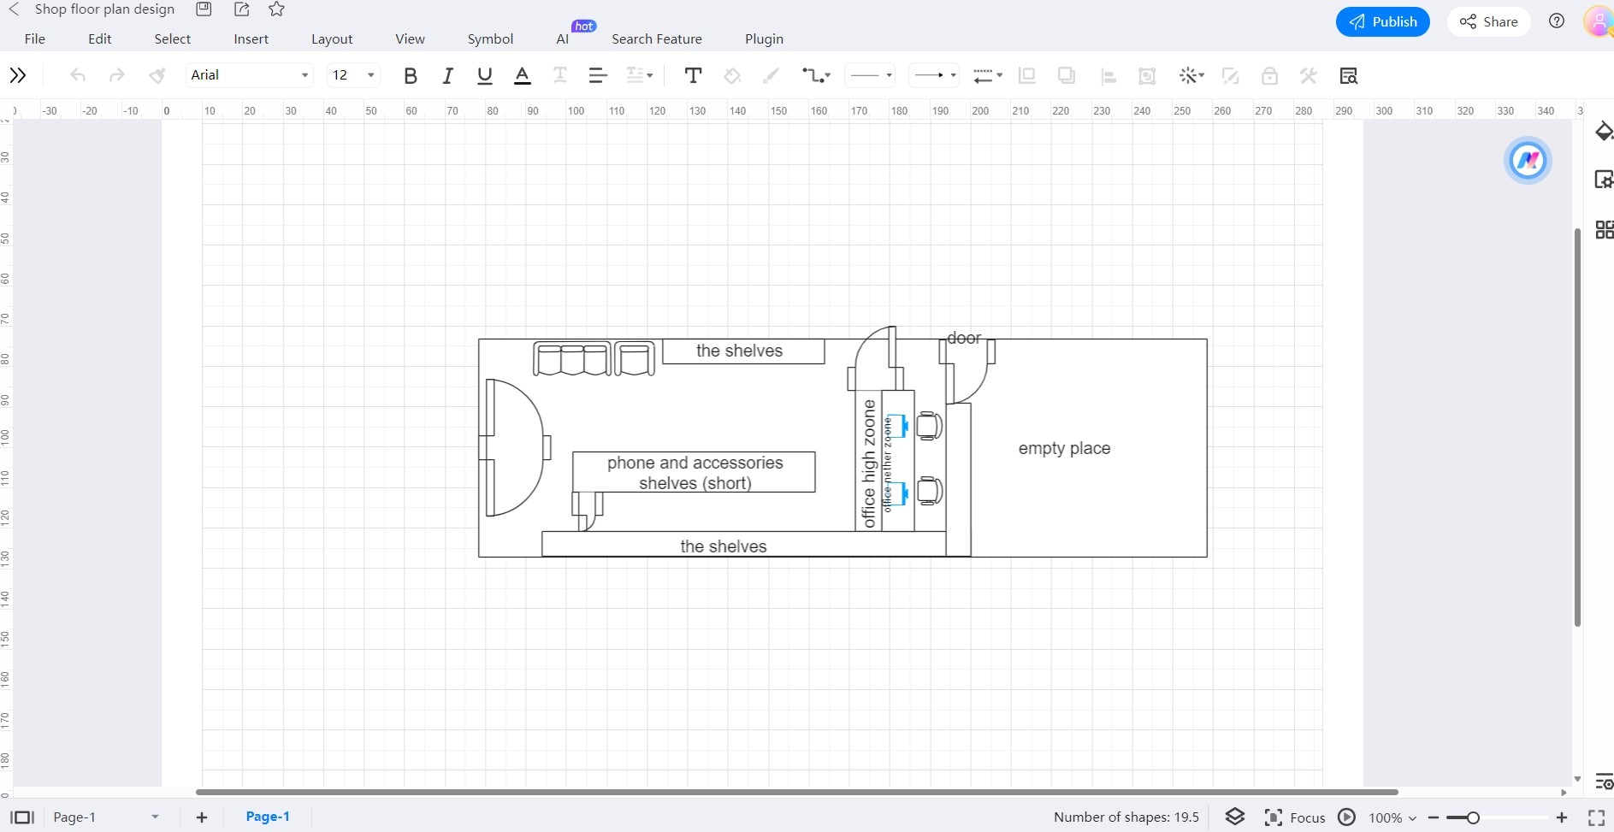Toggle underline formatting
Image resolution: width=1614 pixels, height=832 pixels.
[x=485, y=76]
